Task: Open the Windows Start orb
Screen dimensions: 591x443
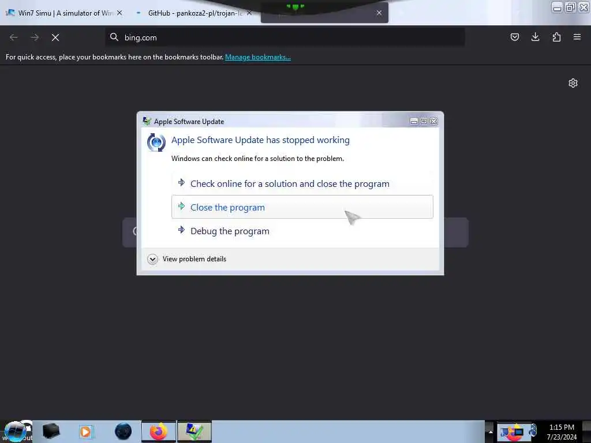Action: 16,431
